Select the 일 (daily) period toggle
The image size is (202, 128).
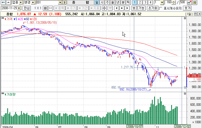click(97, 2)
